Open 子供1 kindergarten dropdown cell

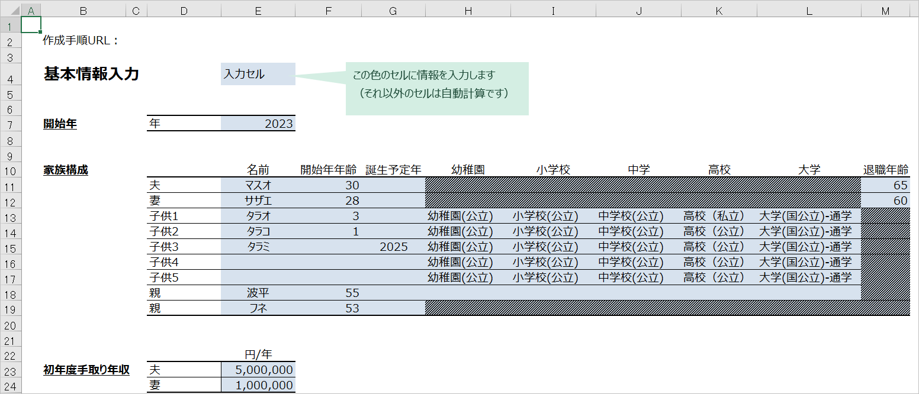tap(468, 216)
